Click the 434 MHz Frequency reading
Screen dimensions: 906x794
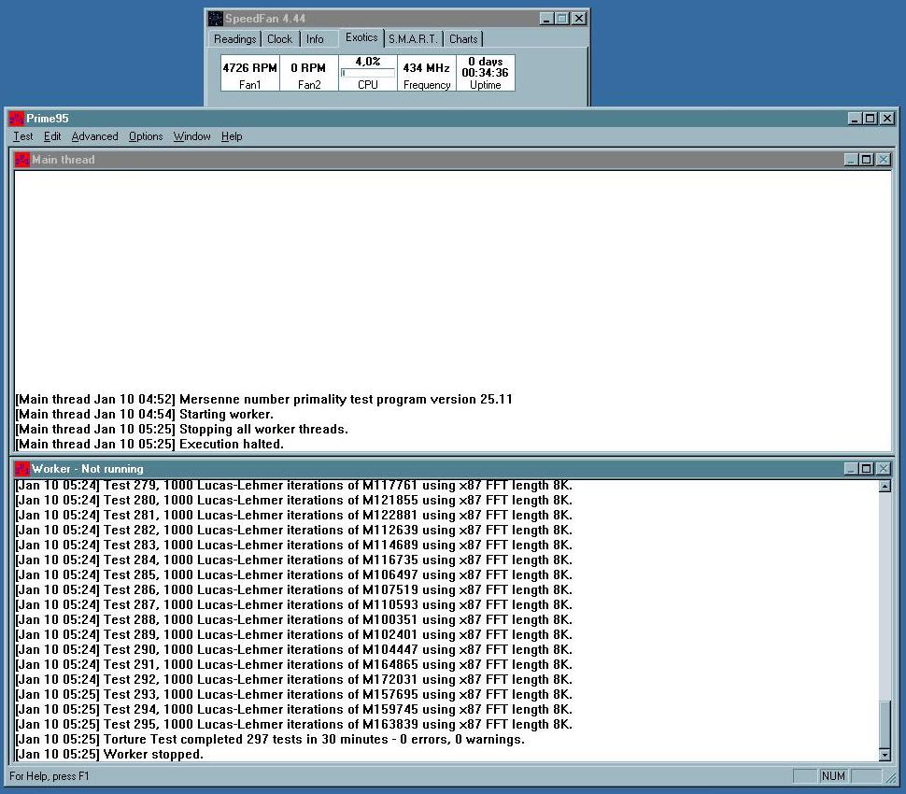427,73
